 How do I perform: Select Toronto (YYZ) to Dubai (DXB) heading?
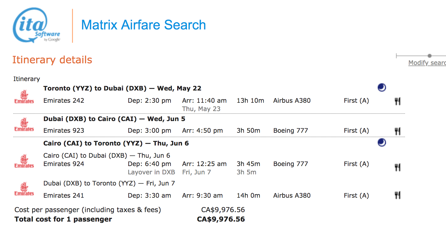coord(122,88)
